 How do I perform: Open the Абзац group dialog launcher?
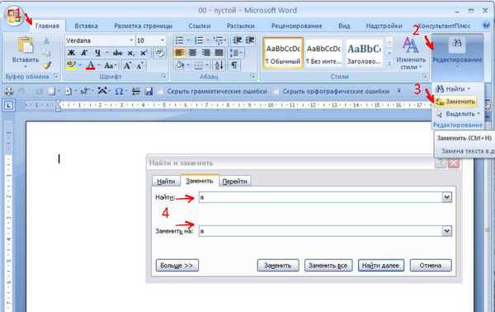253,77
